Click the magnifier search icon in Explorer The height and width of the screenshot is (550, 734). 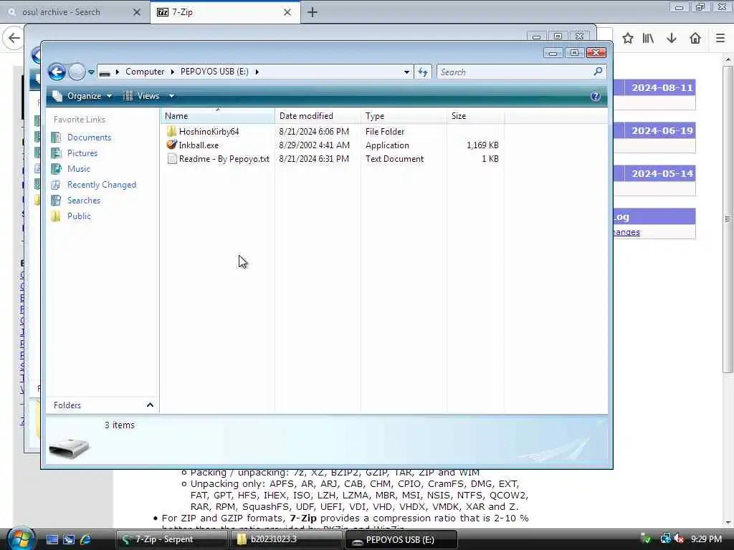pos(598,72)
